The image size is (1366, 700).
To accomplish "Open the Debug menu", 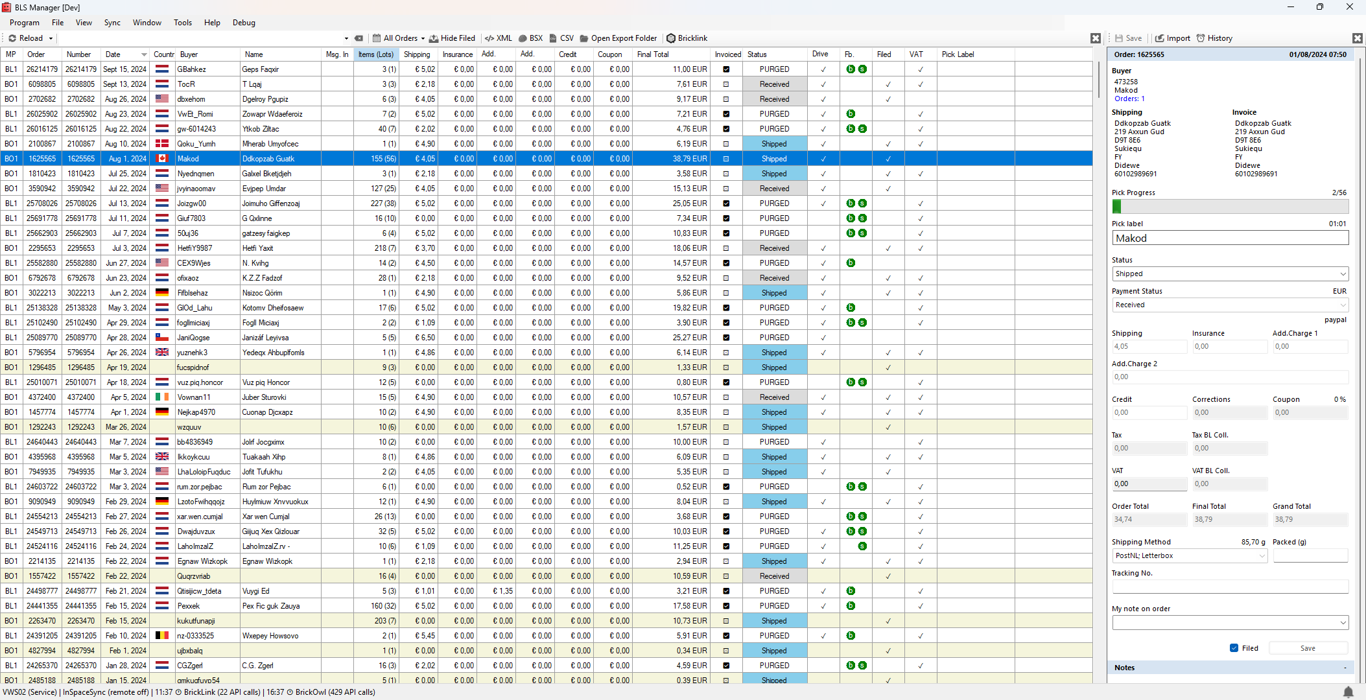I will coord(244,23).
